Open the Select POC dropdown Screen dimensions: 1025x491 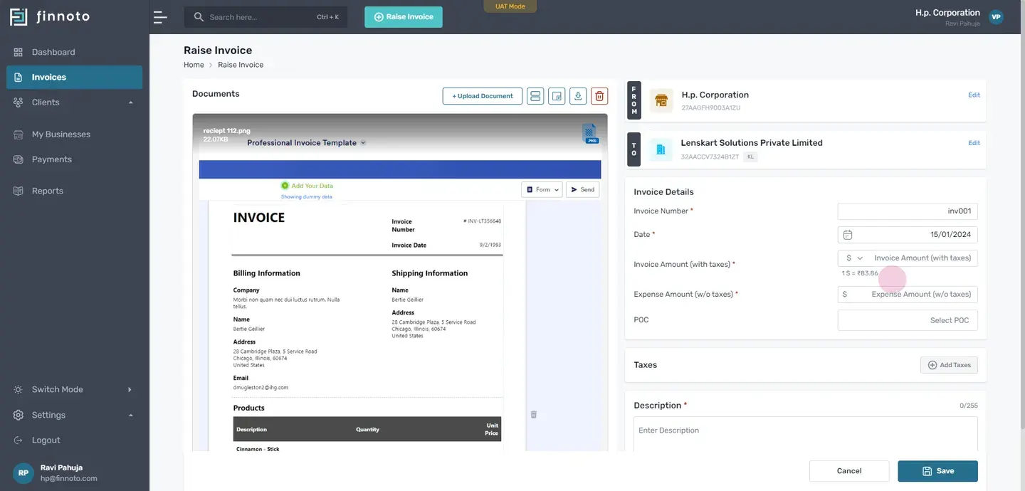tap(908, 320)
